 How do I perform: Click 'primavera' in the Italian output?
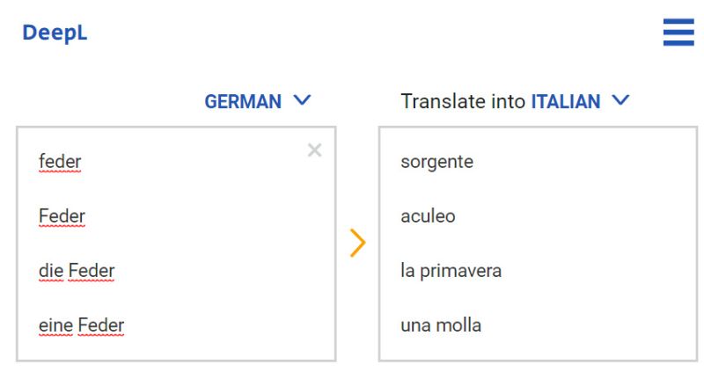point(460,272)
